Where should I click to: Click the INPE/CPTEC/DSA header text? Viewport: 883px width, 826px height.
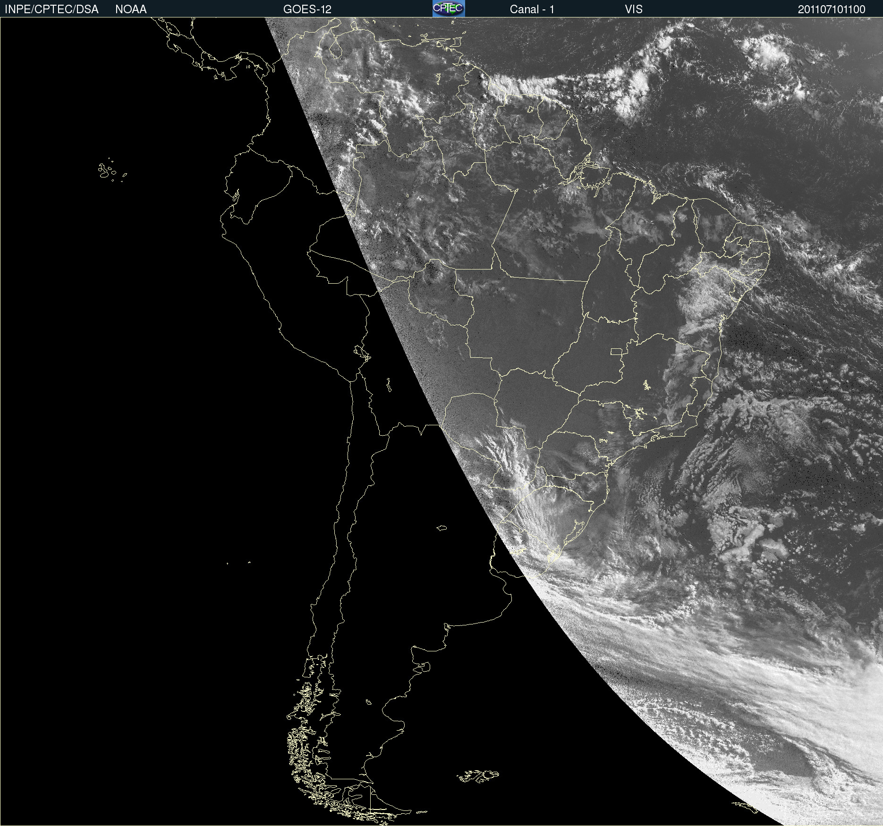pyautogui.click(x=51, y=9)
